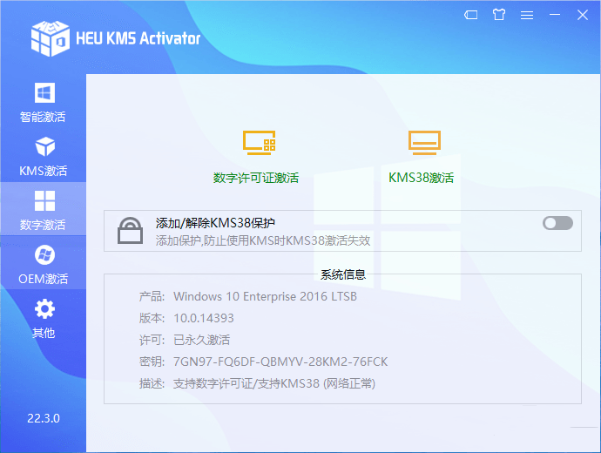Close the HEU KMS Activator window
The width and height of the screenshot is (601, 453).
coord(582,15)
